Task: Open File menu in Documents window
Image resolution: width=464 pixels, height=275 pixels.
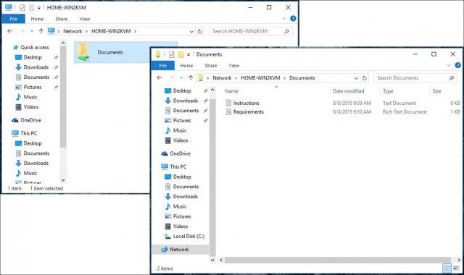Action: pyautogui.click(x=162, y=66)
